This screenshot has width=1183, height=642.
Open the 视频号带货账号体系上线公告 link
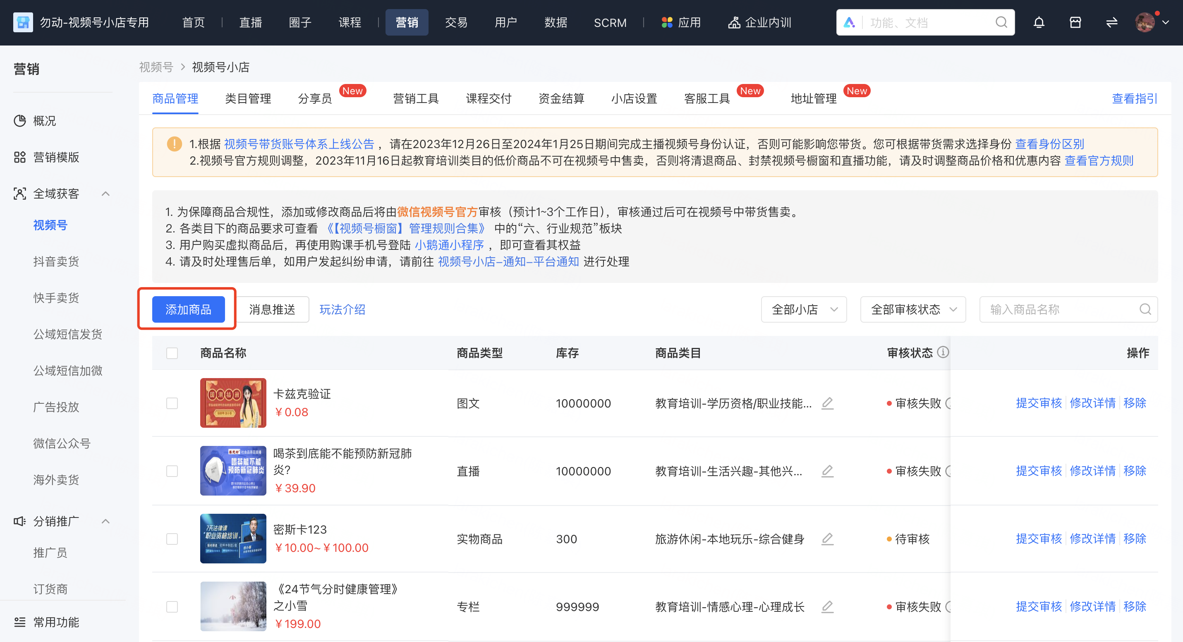pos(299,144)
